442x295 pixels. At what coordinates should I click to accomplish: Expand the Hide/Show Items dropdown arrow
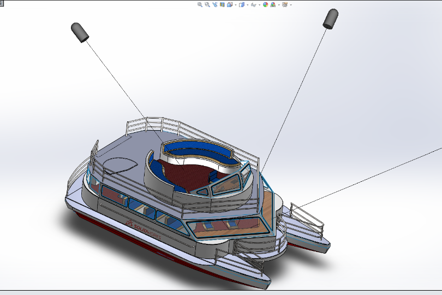(259, 5)
